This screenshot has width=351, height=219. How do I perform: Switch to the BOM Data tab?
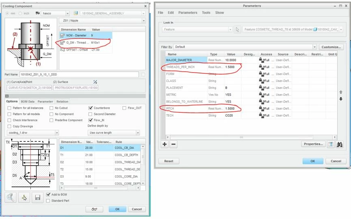[28, 101]
